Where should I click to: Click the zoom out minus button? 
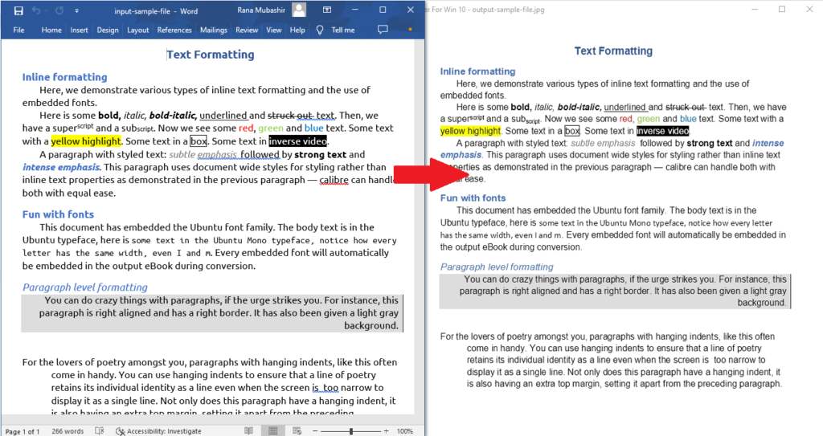coord(315,430)
